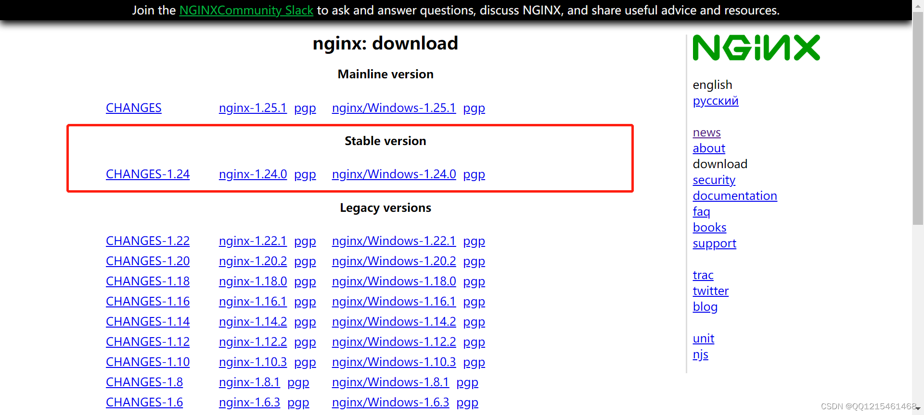
Task: Open the unit project link
Action: (x=703, y=338)
